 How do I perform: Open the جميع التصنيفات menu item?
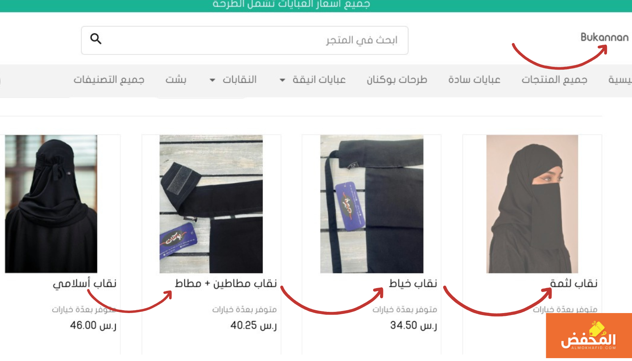click(109, 79)
